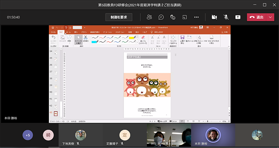Screen dimensions: 279x148
Task: Open More actions ellipsis in meeting bar
Action: coord(196,17)
